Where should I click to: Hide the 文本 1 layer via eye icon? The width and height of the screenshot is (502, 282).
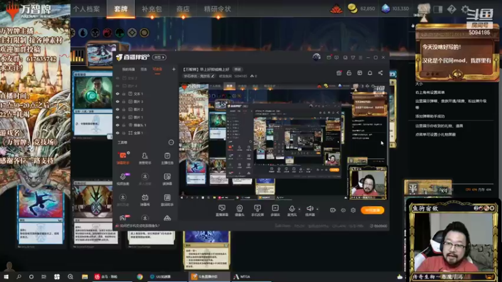click(x=117, y=93)
